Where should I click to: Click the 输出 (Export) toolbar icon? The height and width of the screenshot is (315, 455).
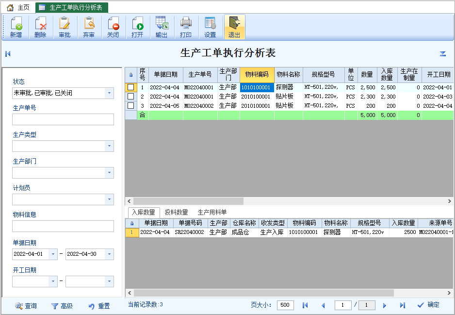(162, 27)
